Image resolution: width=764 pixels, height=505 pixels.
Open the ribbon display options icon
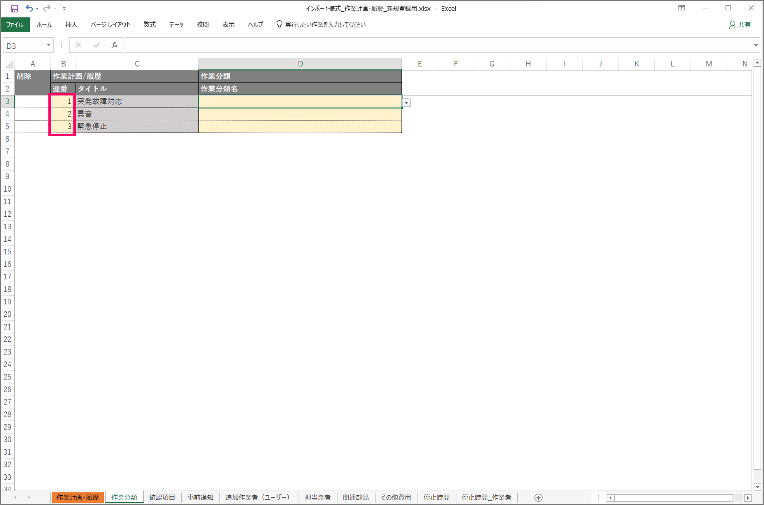point(682,8)
